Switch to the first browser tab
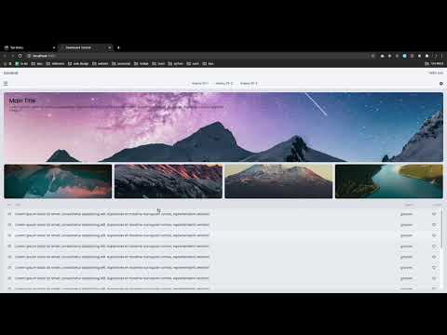Screen dimensions: 447x335 point(30,47)
